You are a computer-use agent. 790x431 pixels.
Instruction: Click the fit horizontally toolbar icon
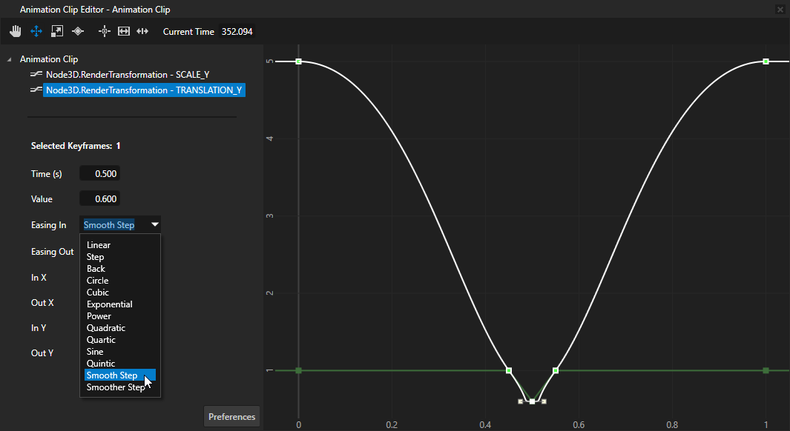pos(123,31)
